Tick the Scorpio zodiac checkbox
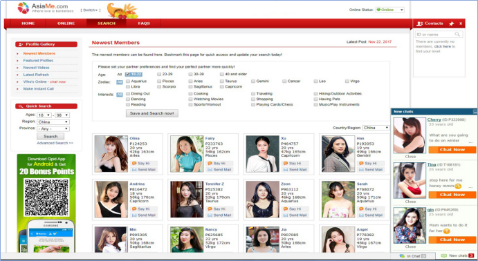478x261 pixels. point(159,87)
